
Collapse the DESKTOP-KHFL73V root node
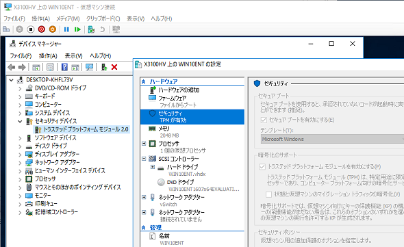click(12, 80)
